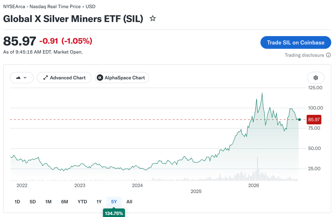Image resolution: width=336 pixels, height=217 pixels.
Task: Select the 6M time range
Action: click(x=65, y=202)
